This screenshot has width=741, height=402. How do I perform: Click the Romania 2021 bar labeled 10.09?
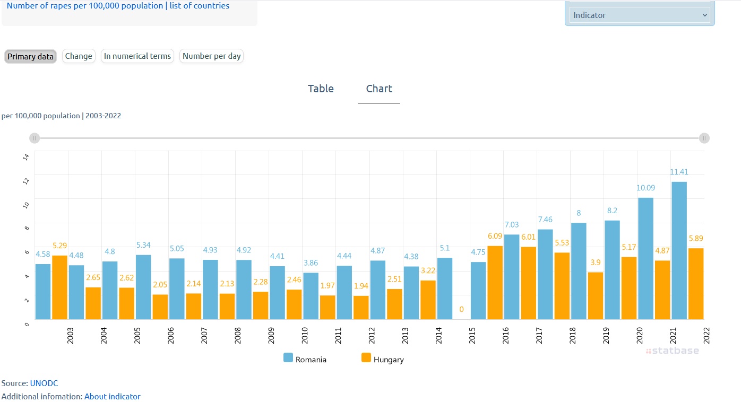(x=645, y=258)
